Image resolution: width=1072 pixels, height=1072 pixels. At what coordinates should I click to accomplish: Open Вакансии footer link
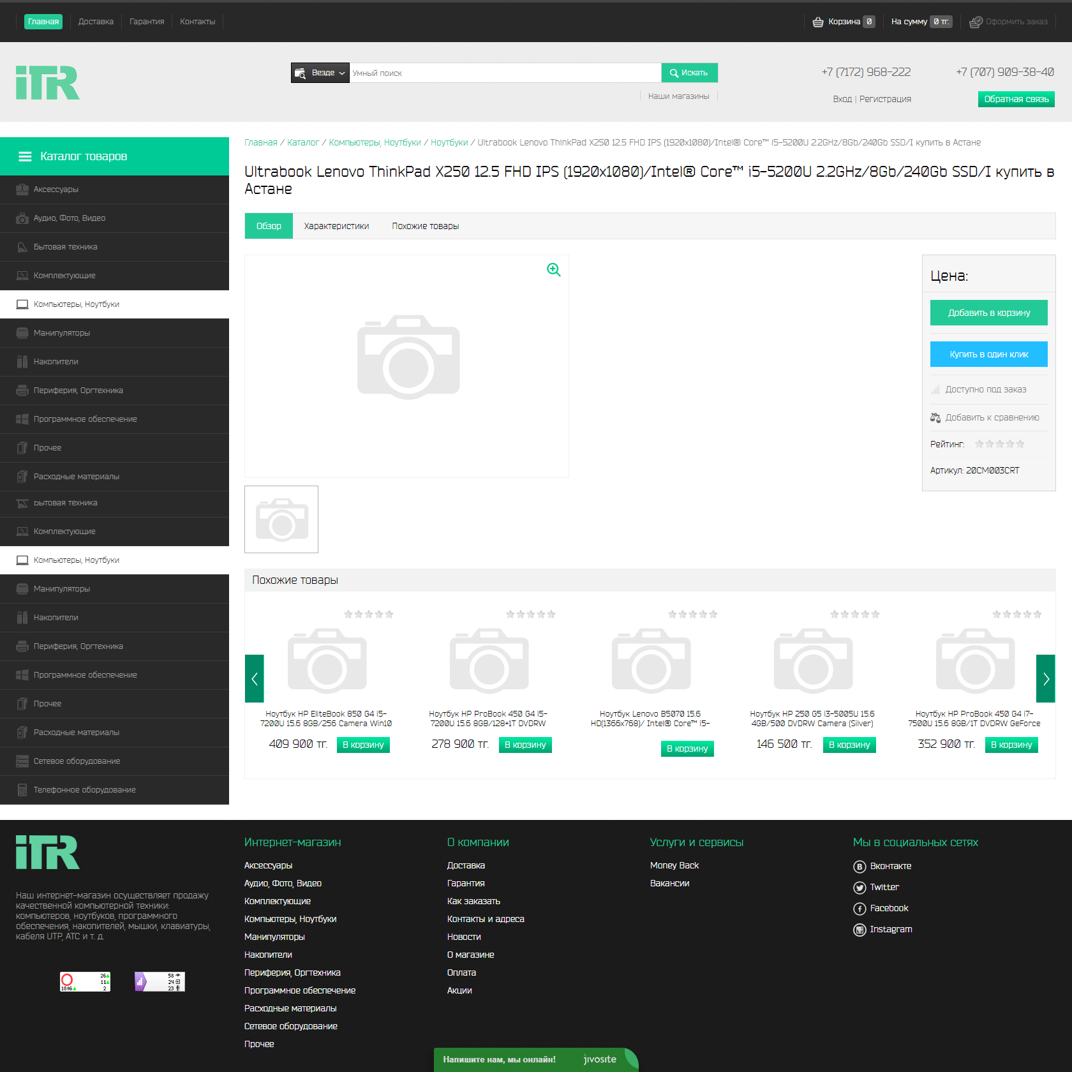[x=670, y=883]
